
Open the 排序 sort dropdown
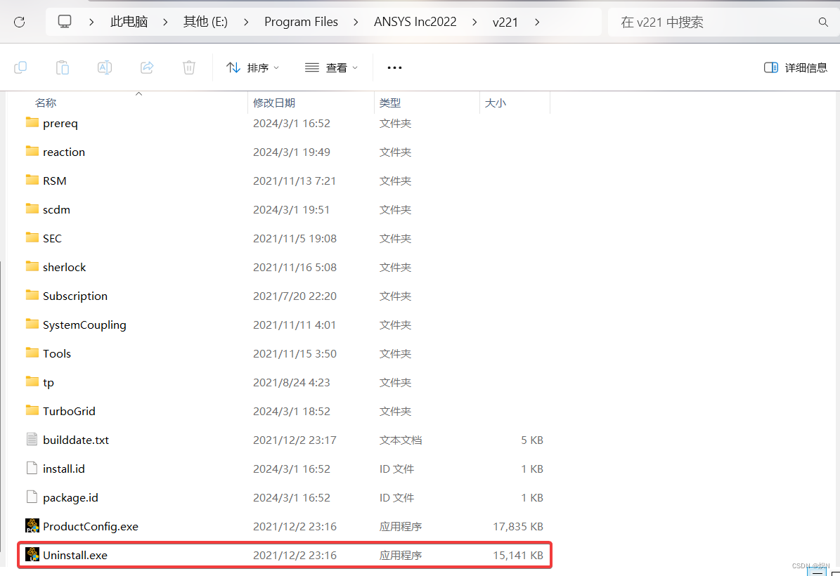pyautogui.click(x=252, y=67)
